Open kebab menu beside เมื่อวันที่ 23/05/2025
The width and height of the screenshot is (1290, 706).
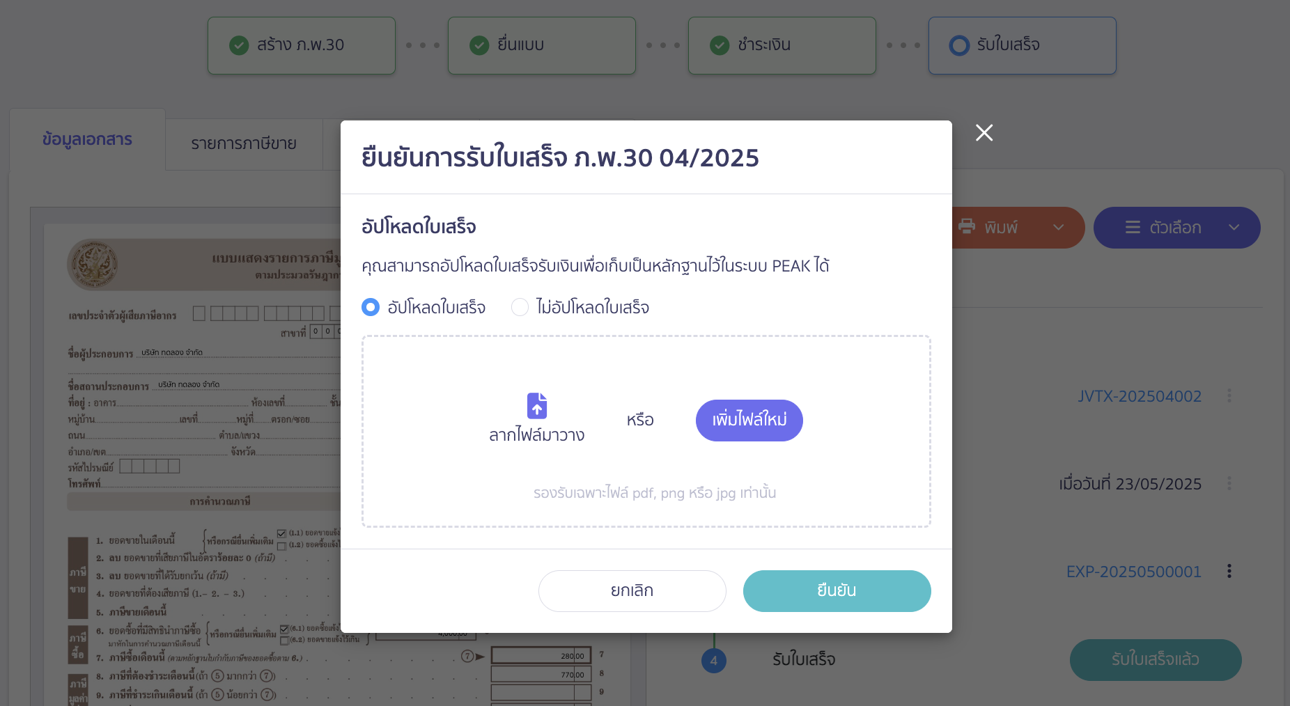[1230, 483]
